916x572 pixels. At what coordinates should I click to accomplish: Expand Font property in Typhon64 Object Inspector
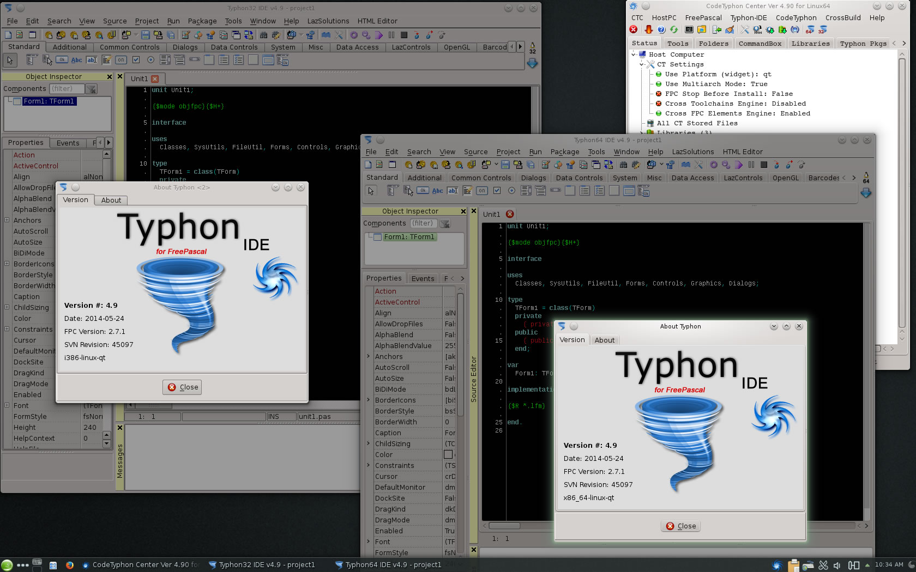tap(369, 541)
